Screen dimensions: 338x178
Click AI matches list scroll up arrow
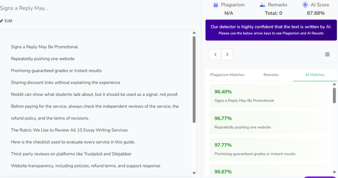[x=334, y=84]
